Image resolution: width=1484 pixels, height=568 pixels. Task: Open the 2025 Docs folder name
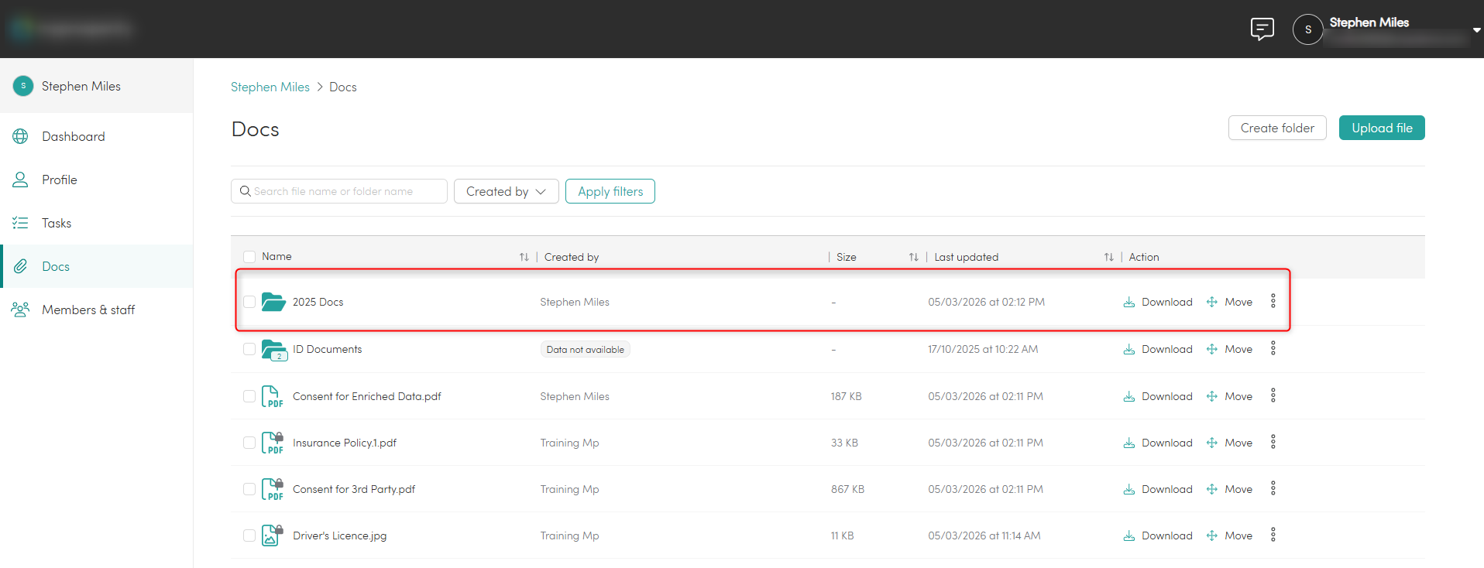pyautogui.click(x=318, y=302)
